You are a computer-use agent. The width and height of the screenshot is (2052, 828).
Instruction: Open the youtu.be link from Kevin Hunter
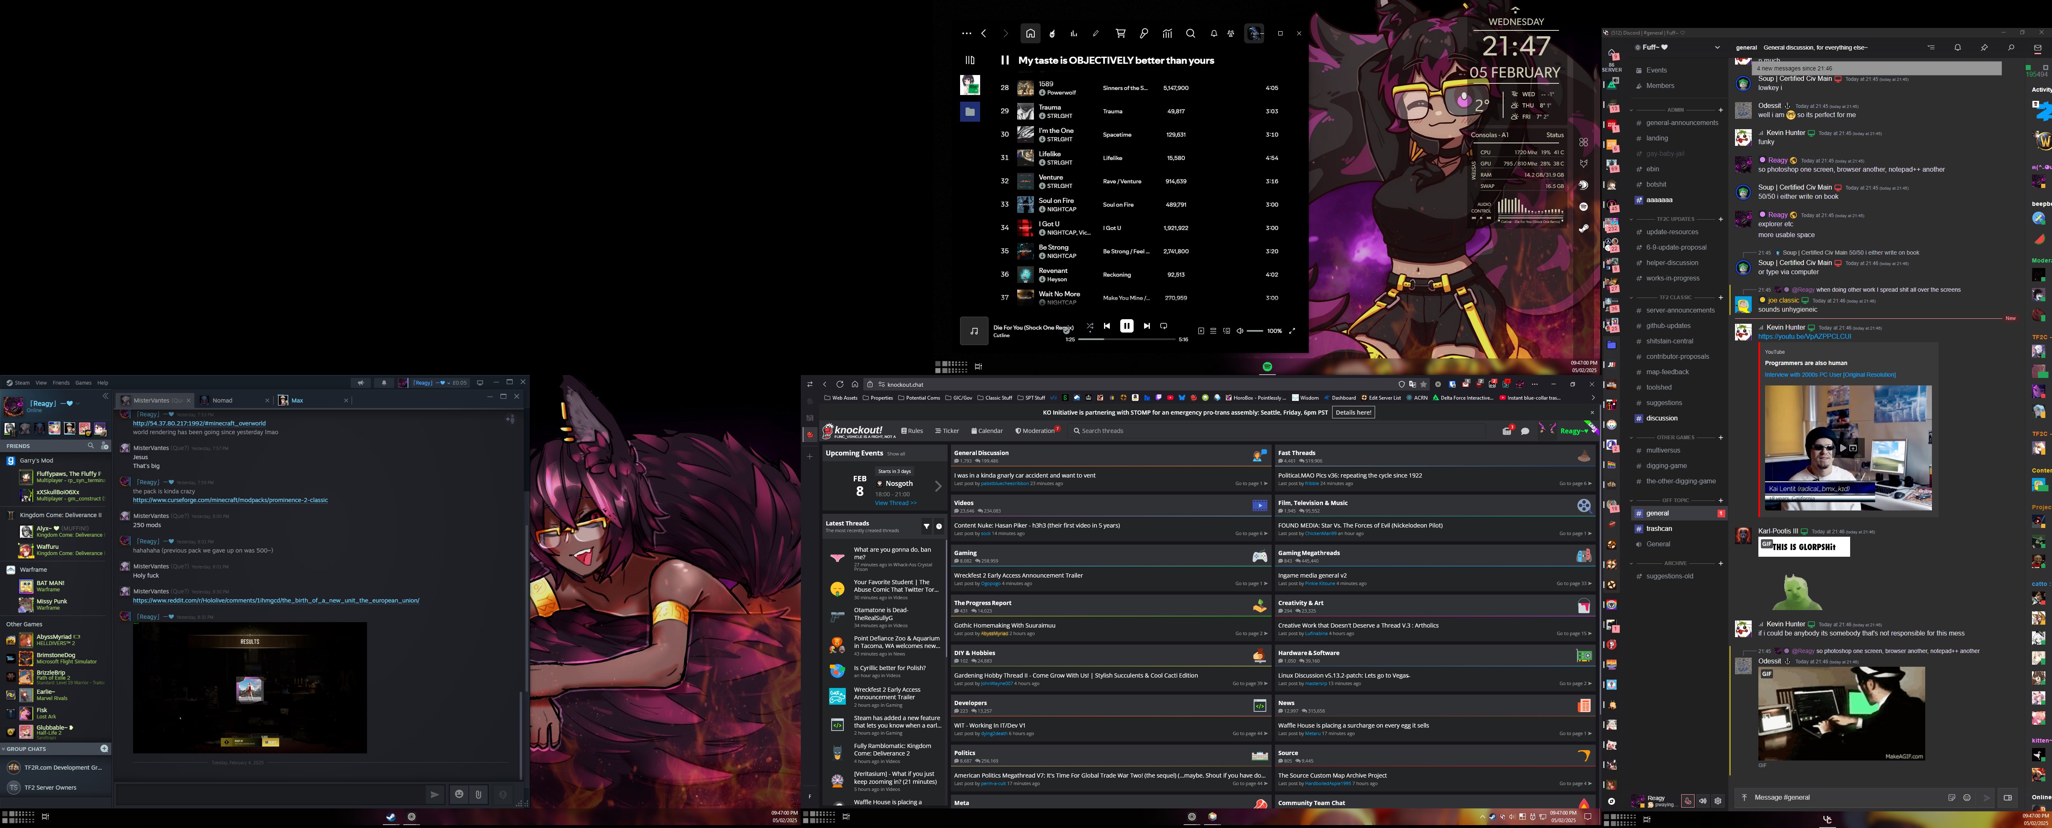click(x=1804, y=337)
